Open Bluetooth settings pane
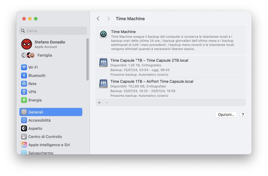Screen dimensions: 268x176 click(51, 75)
